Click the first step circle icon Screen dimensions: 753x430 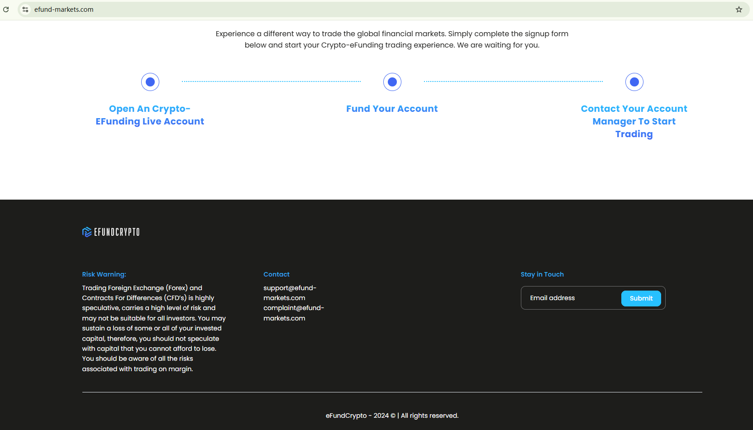[x=150, y=82]
